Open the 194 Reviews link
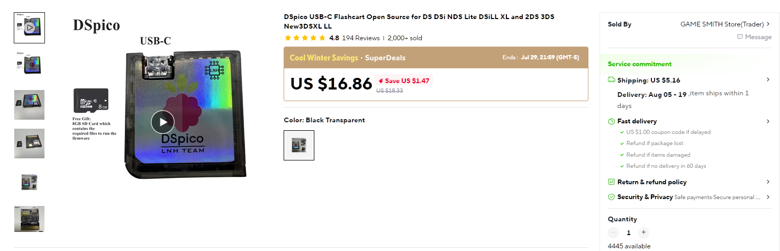The width and height of the screenshot is (780, 251). (361, 38)
